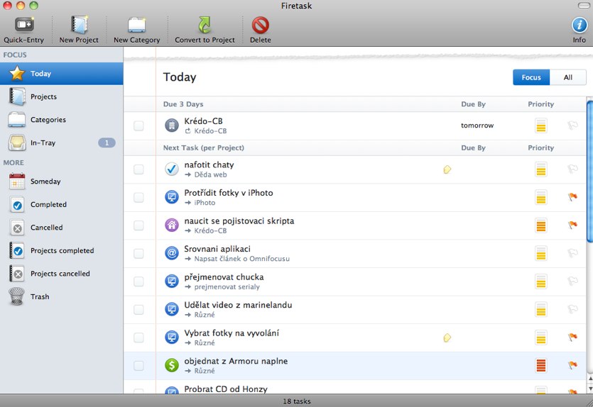Image resolution: width=593 pixels, height=407 pixels.
Task: Toggle flag on Protřídit fotky v iPhoto
Action: 572,197
